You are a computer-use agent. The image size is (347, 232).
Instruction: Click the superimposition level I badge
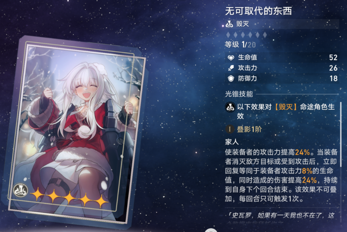[x=230, y=129]
